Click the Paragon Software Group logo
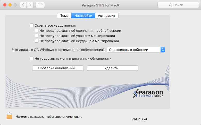 [148, 94]
